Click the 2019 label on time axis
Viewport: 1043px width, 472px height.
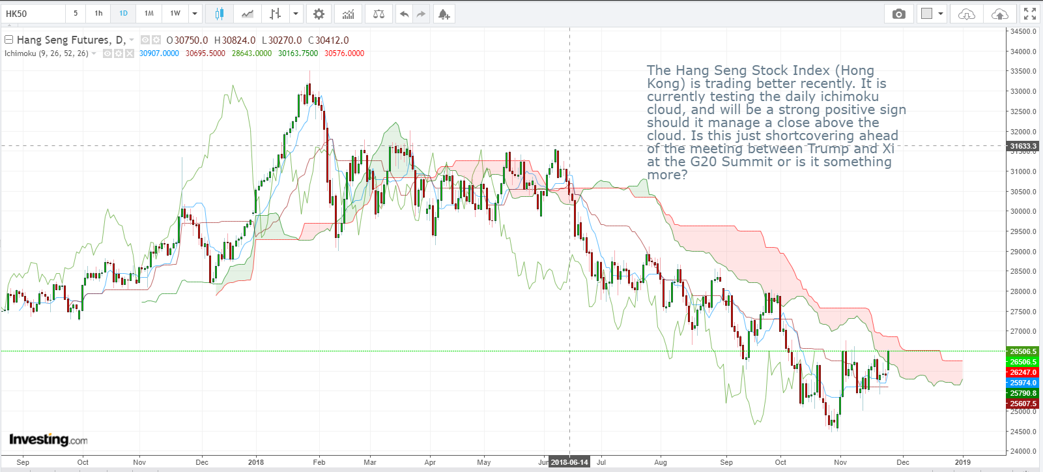click(962, 462)
